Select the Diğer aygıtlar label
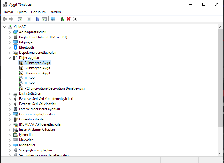The width and height of the screenshot is (224, 163). (29, 58)
